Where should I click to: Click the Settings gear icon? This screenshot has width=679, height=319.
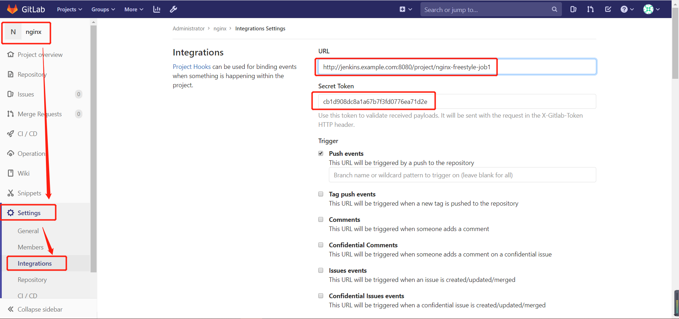click(11, 213)
